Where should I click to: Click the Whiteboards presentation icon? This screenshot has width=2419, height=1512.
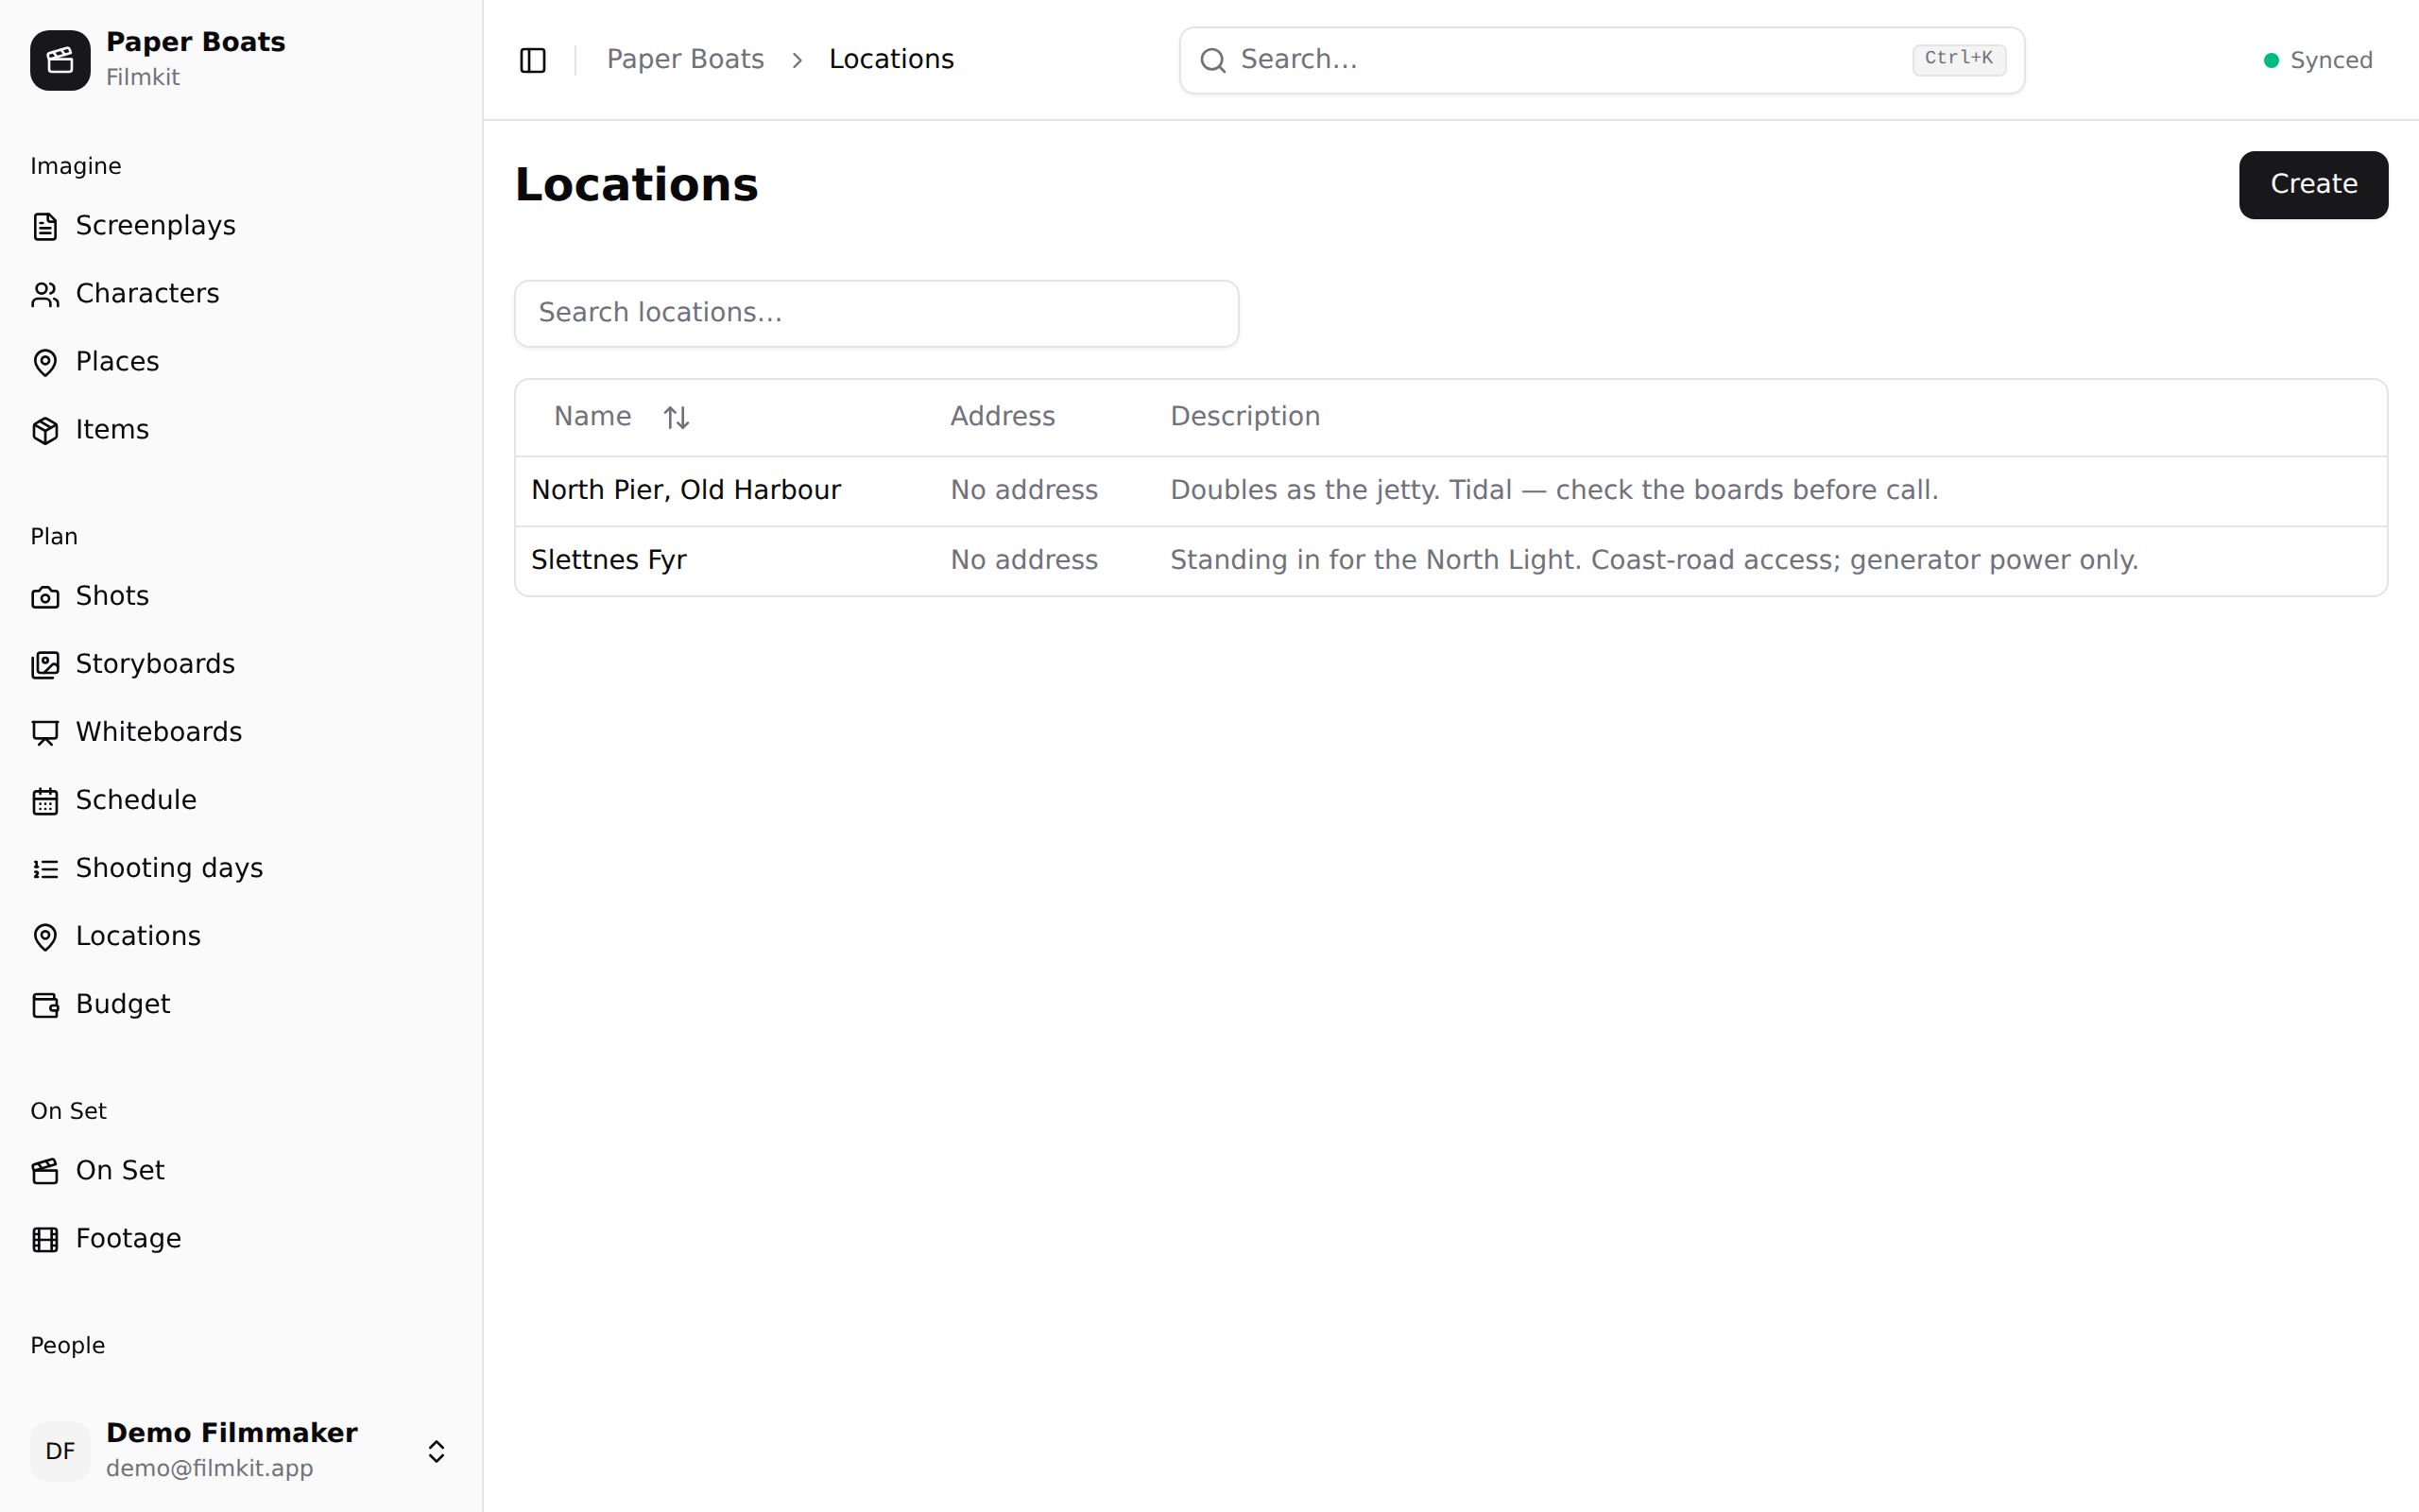(45, 733)
